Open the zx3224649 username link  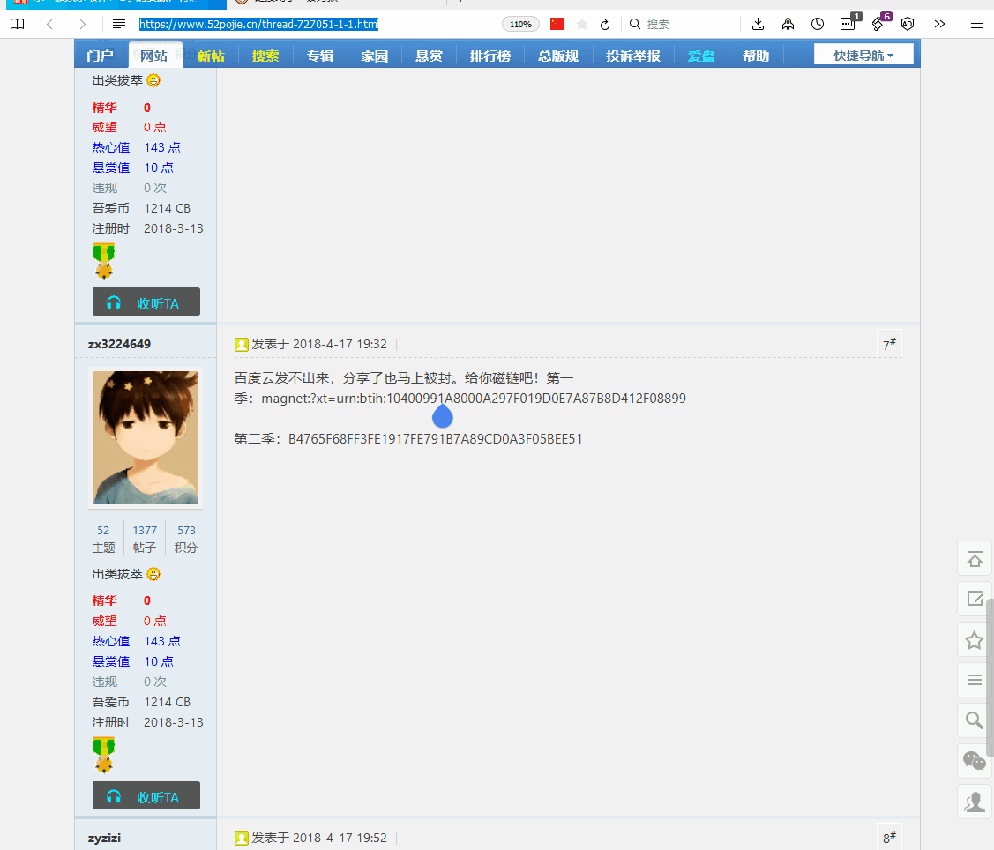pos(118,344)
